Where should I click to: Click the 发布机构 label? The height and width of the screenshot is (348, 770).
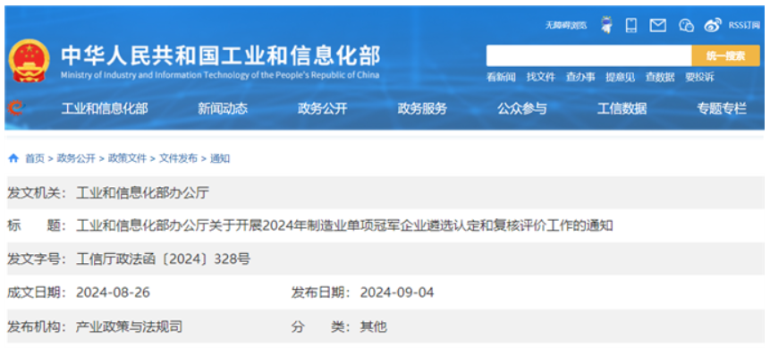(37, 327)
